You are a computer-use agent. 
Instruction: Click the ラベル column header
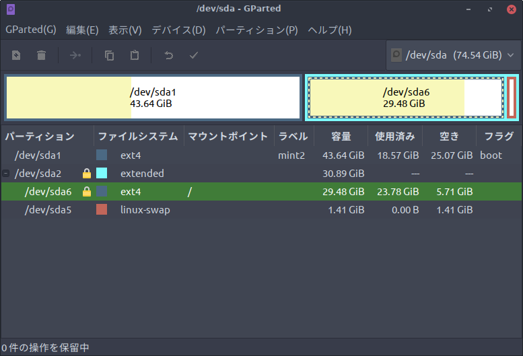(294, 136)
